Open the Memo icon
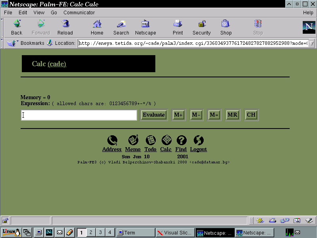This screenshot has width=317, height=238. [133, 140]
